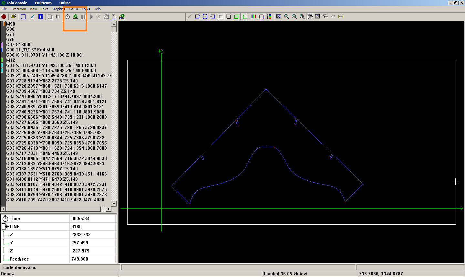Click the code list scroll down arrow
Screen dimensions: 465x277
pos(114,204)
